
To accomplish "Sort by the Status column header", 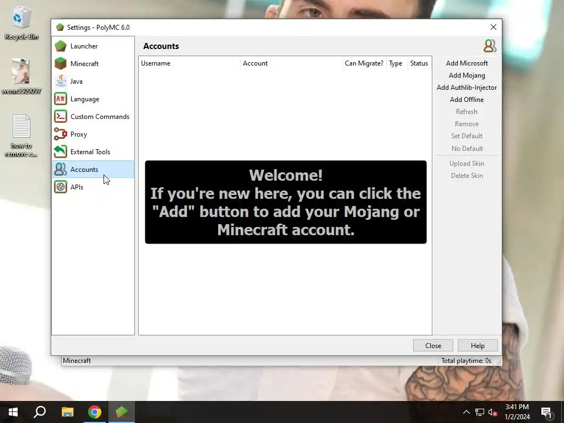I will [419, 63].
